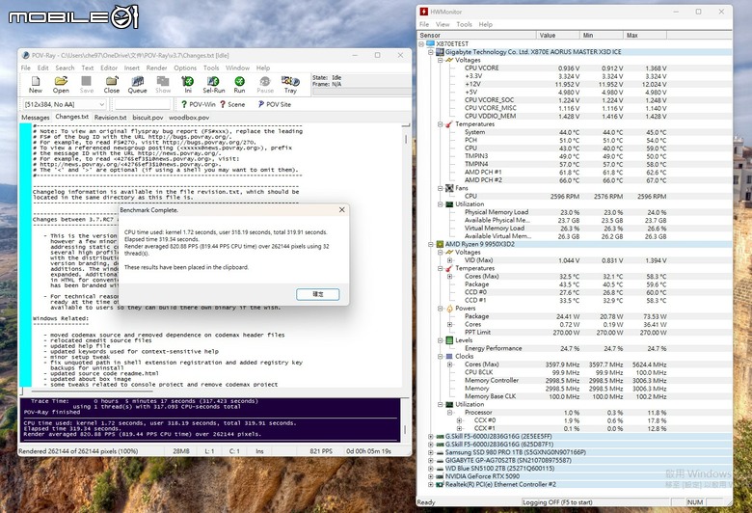752x513 pixels.
Task: Open POV-Ray Edit menu
Action: [x=43, y=67]
